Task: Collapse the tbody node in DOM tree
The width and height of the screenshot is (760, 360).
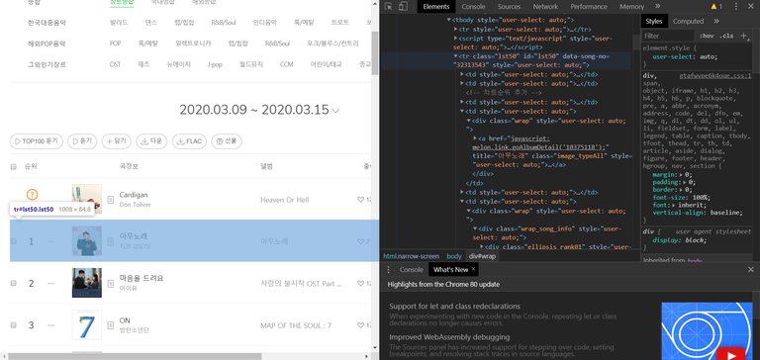Action: tap(449, 21)
